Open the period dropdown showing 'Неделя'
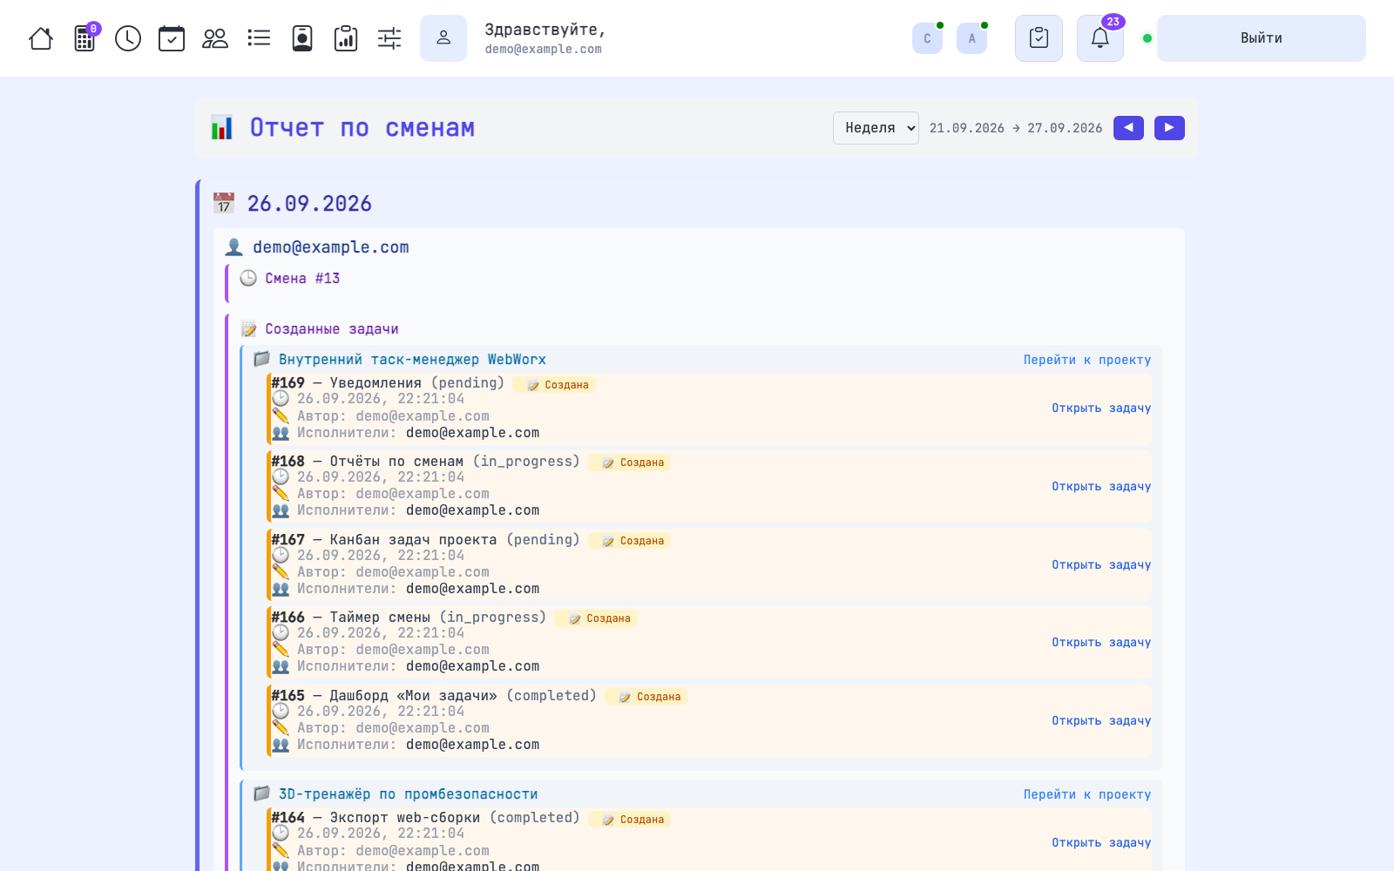This screenshot has width=1394, height=871. pos(876,128)
